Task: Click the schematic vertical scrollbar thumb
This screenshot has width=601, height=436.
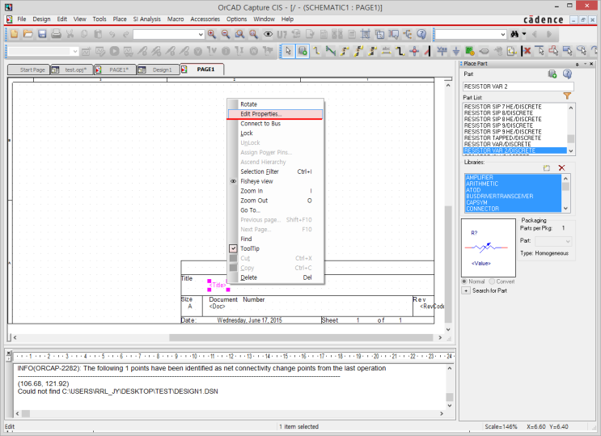Action: (447, 265)
